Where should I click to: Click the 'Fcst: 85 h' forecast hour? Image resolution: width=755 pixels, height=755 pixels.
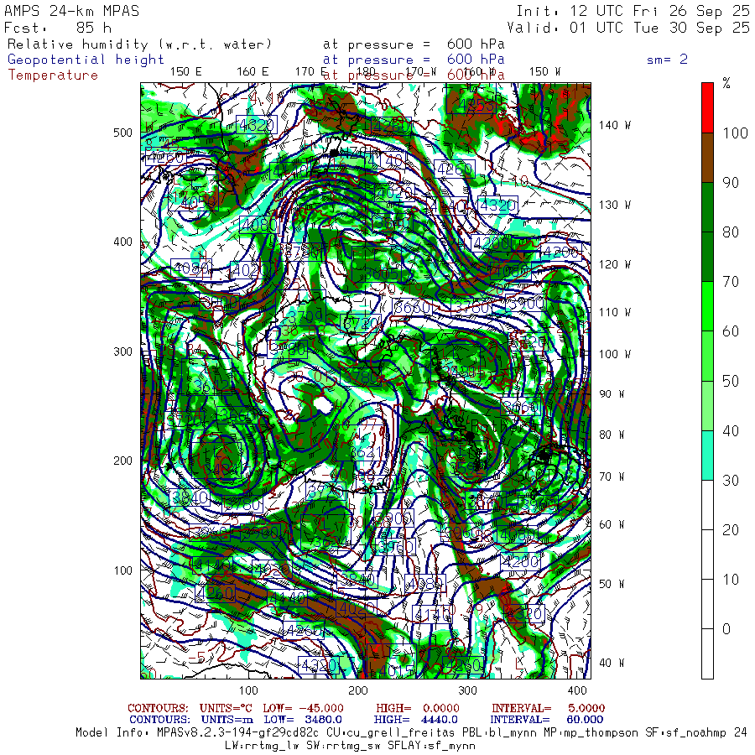coord(57,28)
